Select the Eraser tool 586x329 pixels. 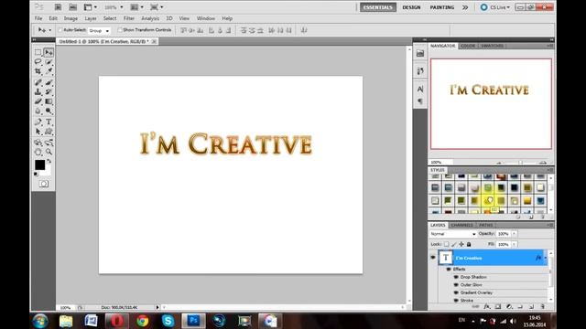[38, 101]
